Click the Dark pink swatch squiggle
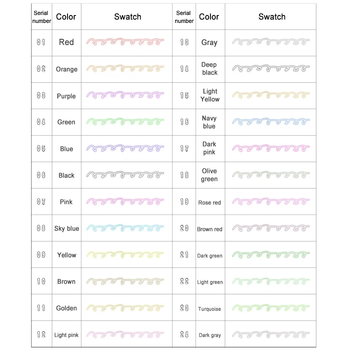 [271, 148]
